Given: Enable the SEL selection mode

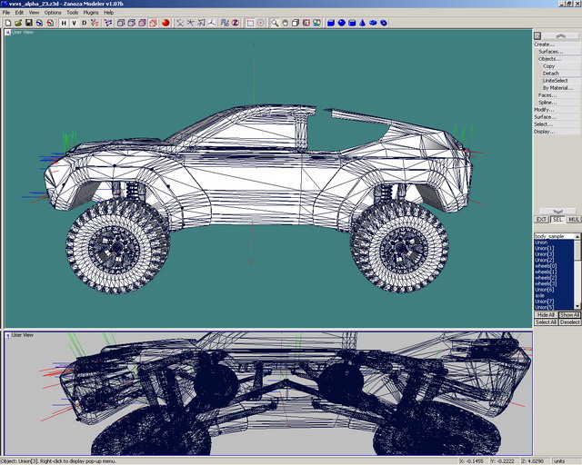Looking at the screenshot, I should click(557, 220).
